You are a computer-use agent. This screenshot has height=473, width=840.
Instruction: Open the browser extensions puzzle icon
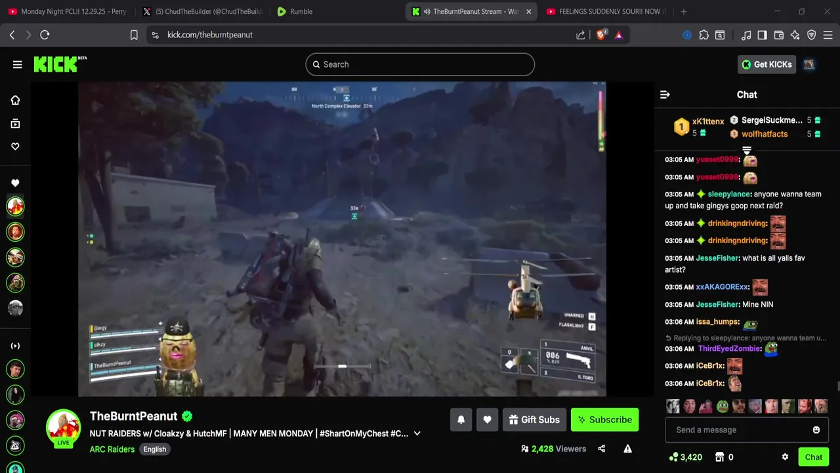pos(704,35)
